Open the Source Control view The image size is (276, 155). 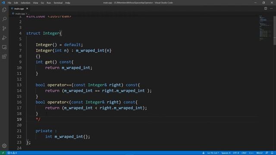pos(4,28)
